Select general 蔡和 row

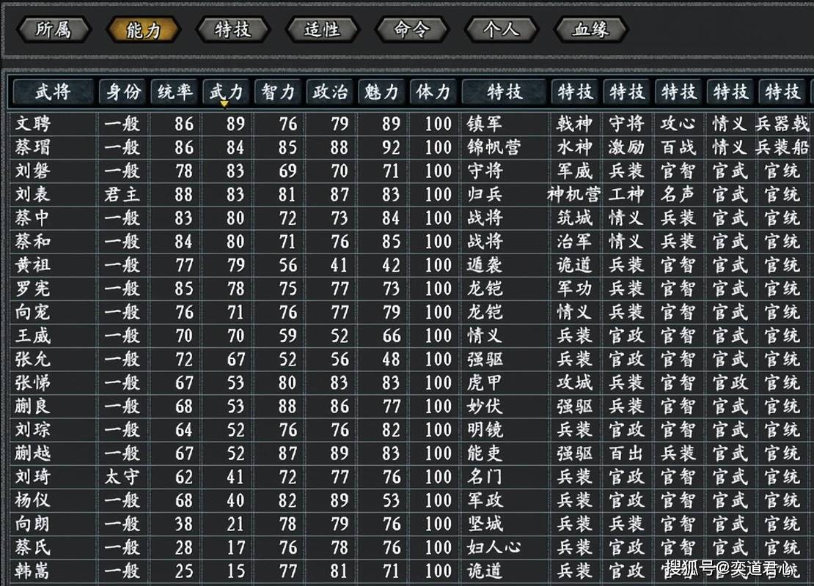(x=410, y=241)
